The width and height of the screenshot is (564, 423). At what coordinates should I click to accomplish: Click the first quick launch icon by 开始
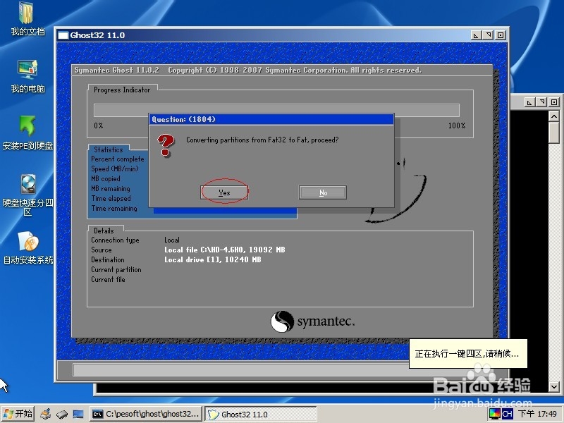pos(46,414)
